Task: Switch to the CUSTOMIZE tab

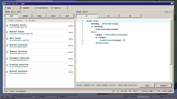Action: 44,8
